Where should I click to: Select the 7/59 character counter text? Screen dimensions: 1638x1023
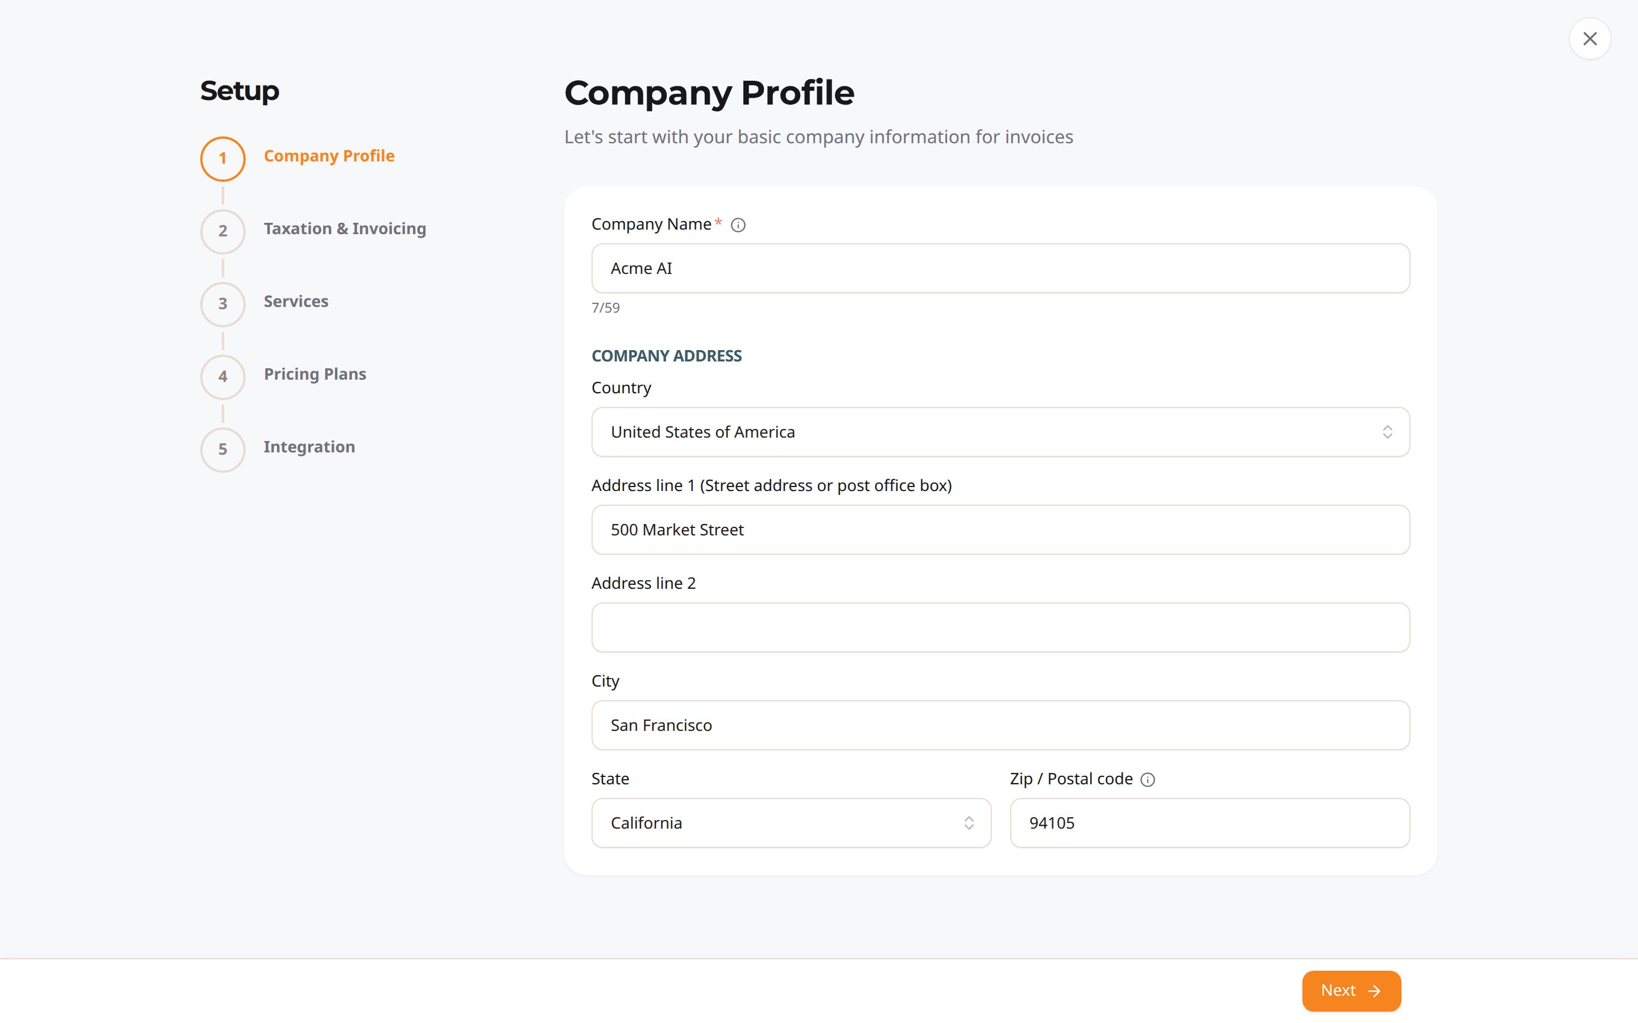(x=605, y=308)
